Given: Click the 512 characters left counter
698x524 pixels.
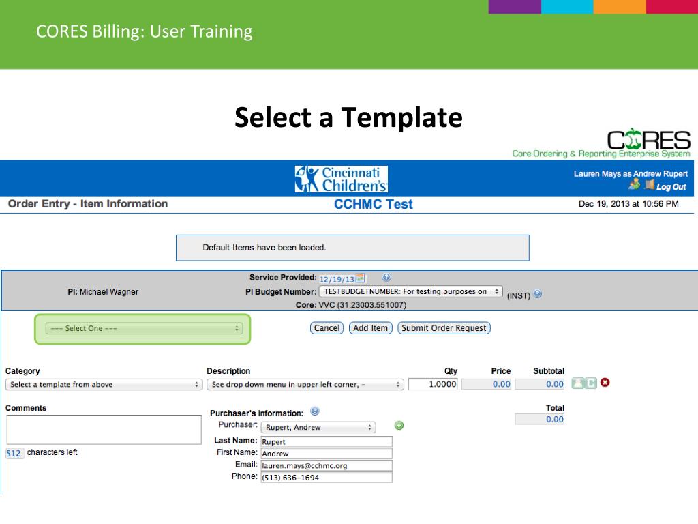Looking at the screenshot, I should point(15,453).
